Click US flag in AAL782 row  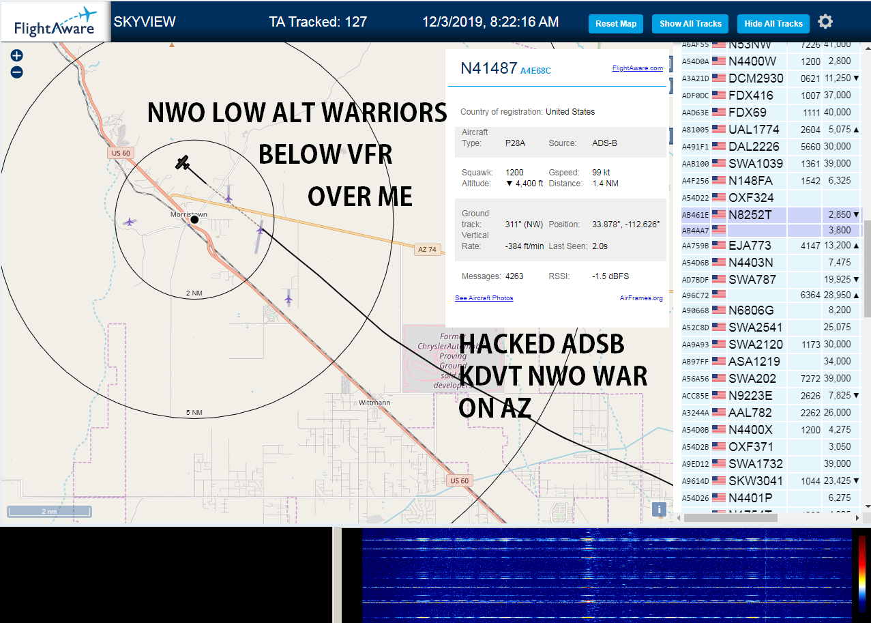click(x=719, y=413)
